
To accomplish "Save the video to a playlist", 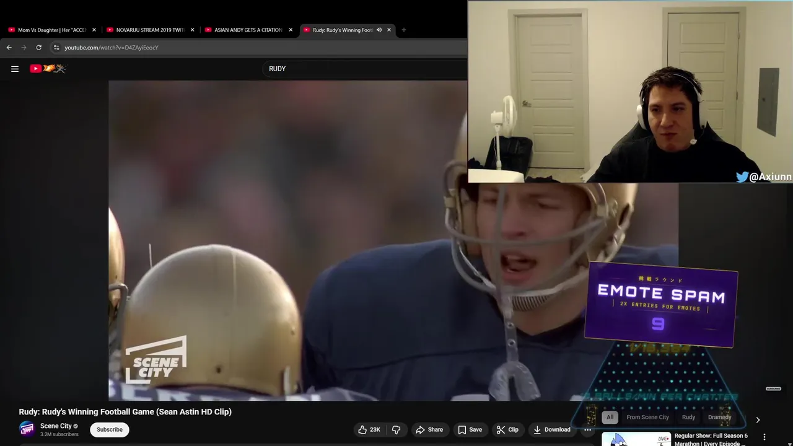I will (470, 429).
